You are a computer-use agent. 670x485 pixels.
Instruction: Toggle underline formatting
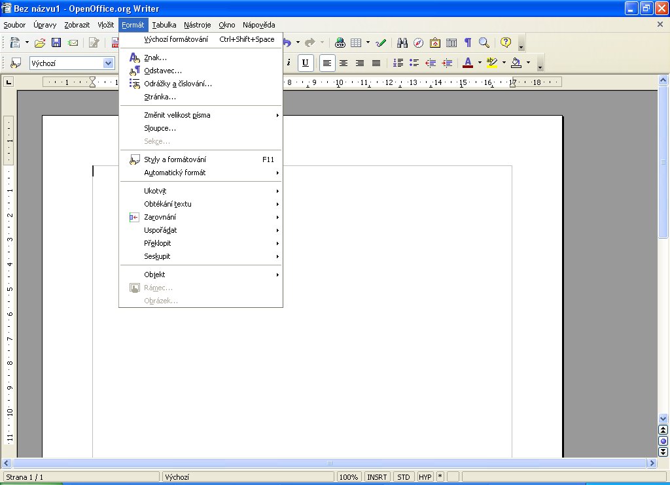[x=305, y=63]
